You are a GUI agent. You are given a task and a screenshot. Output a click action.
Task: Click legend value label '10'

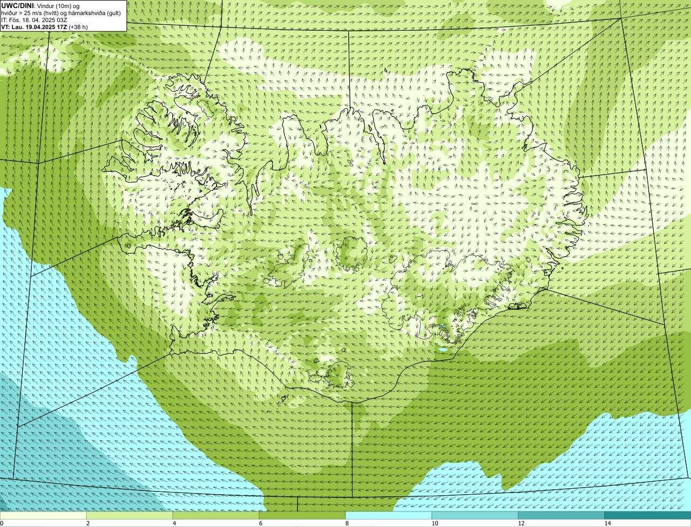(435, 523)
